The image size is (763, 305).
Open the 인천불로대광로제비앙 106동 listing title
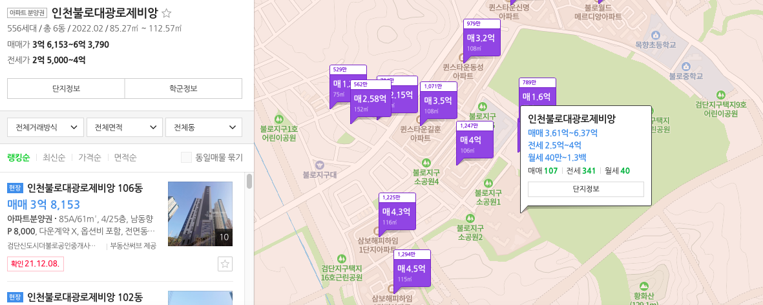tap(85, 188)
